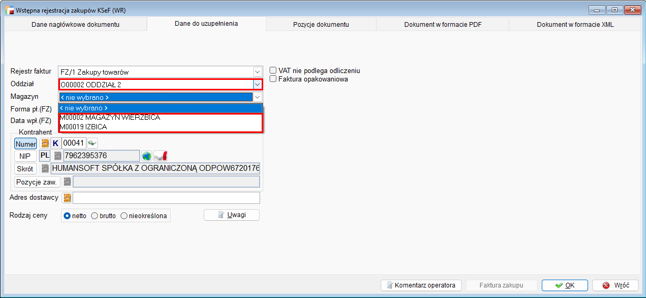Tick the 'Faktura opakowaniowa' checkbox
The image size is (646, 298).
(273, 79)
